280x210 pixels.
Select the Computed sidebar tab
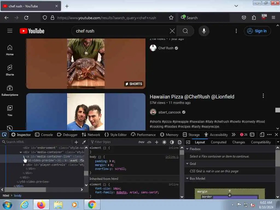pyautogui.click(x=218, y=142)
